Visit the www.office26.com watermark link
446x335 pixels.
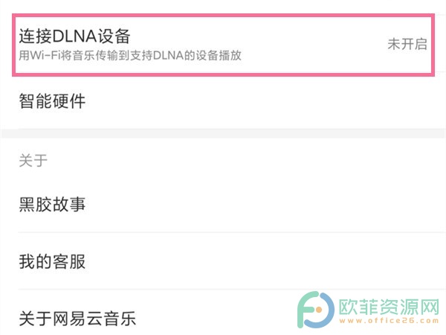click(389, 321)
